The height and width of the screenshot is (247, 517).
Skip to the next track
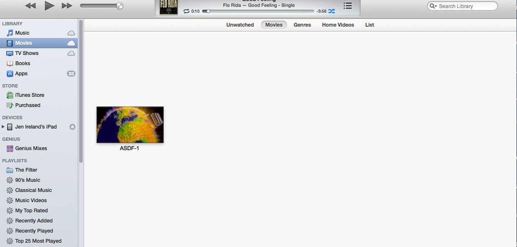click(x=67, y=5)
